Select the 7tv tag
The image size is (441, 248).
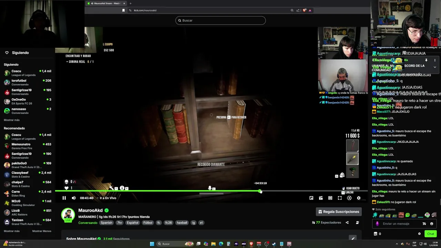[120, 223]
